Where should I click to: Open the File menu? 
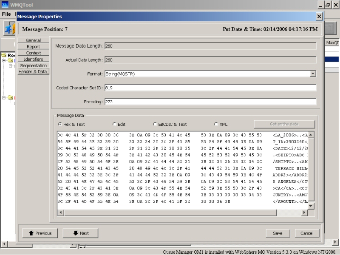point(6,14)
